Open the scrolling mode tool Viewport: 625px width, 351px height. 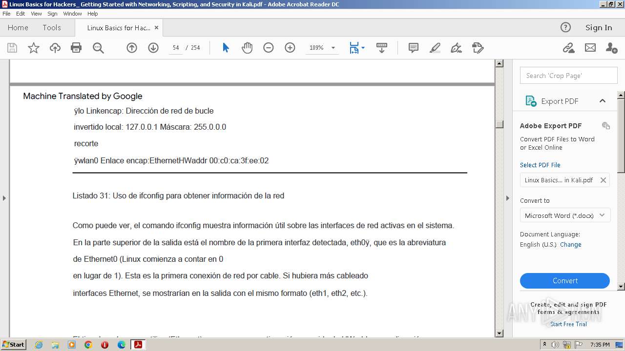382,48
